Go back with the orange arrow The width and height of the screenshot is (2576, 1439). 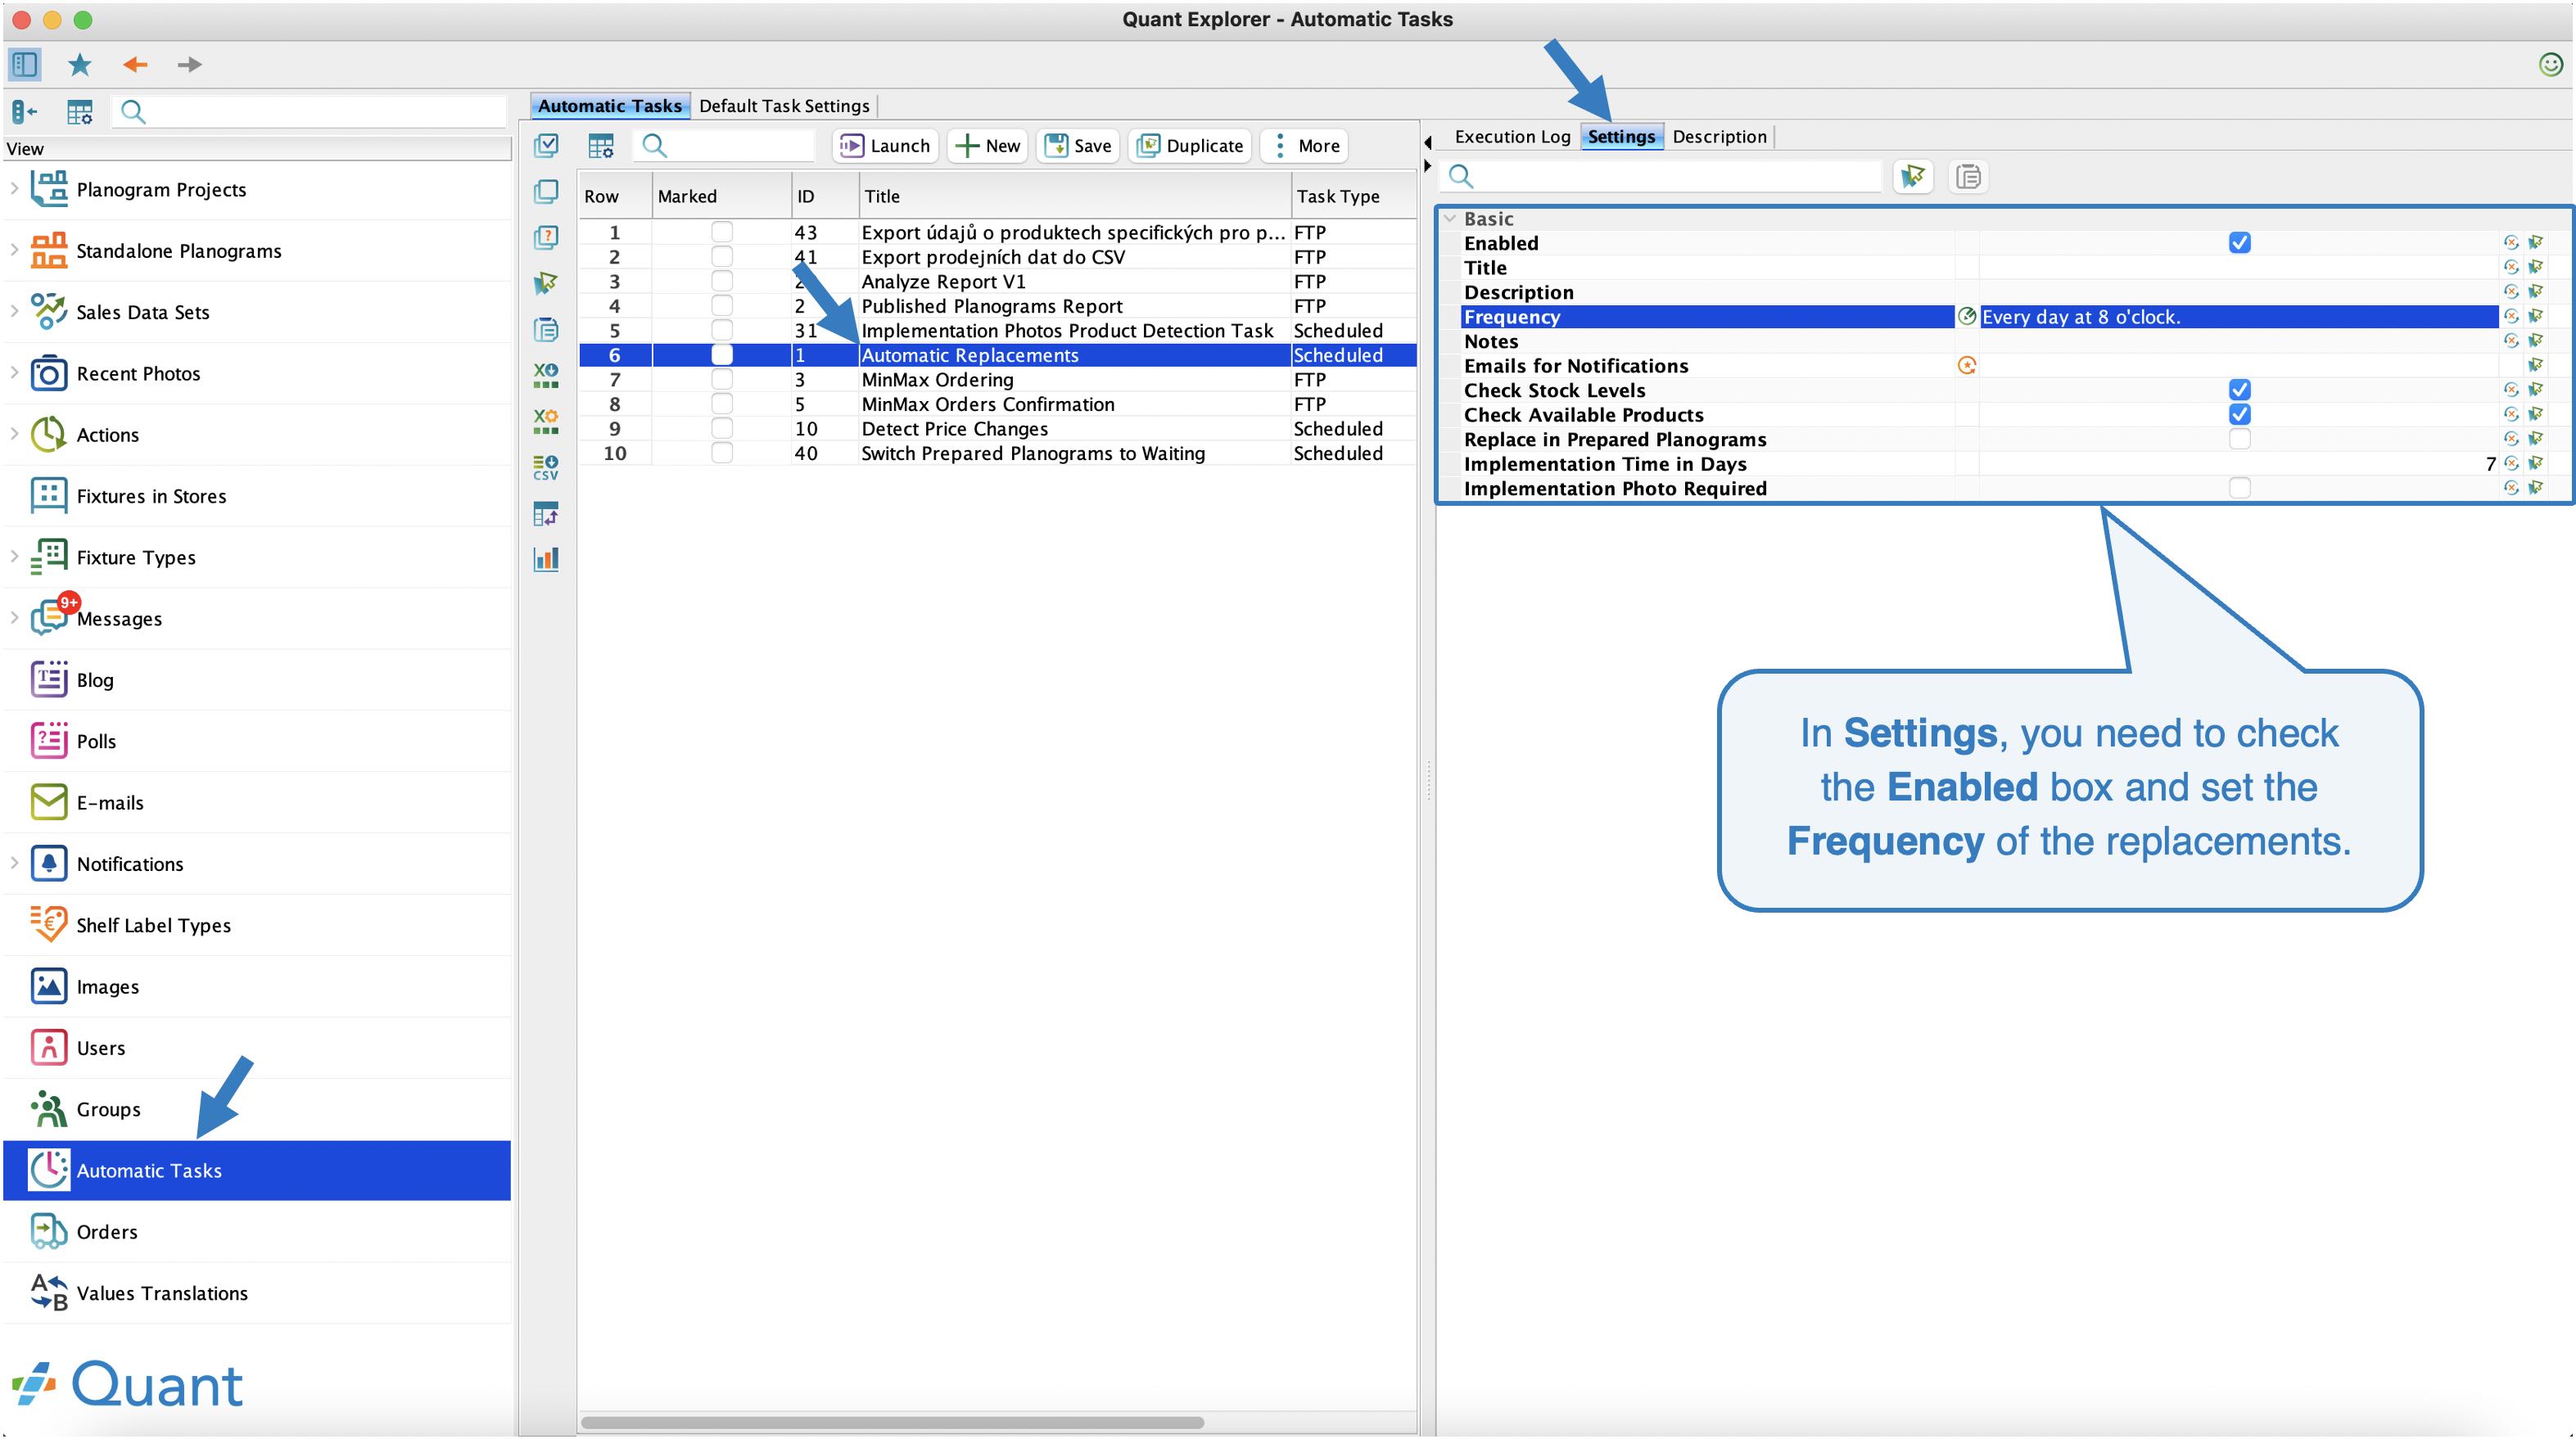pyautogui.click(x=135, y=65)
